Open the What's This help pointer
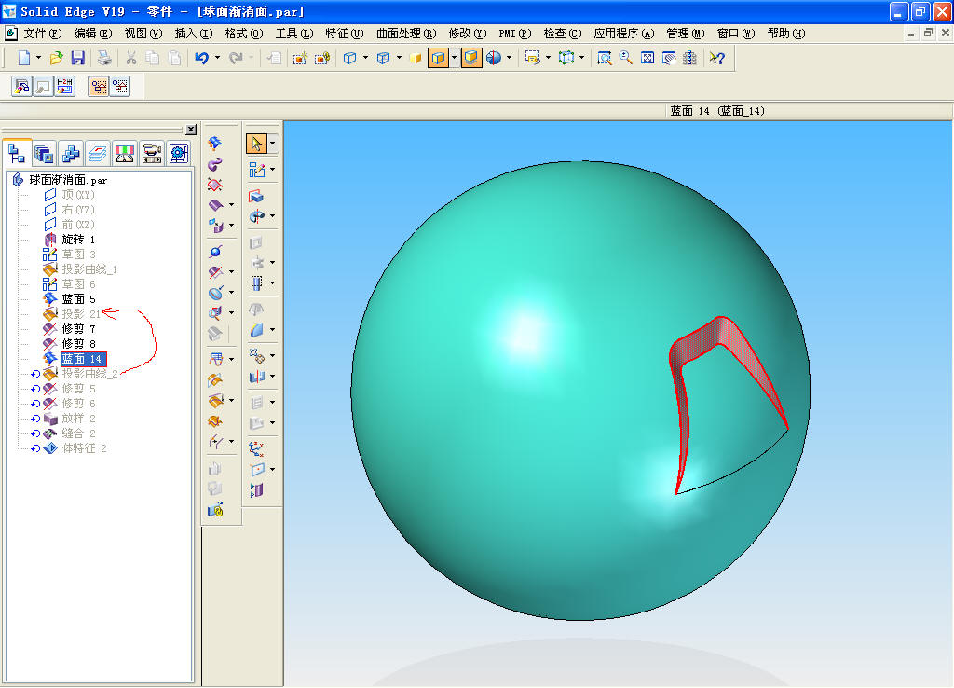This screenshot has width=954, height=688. tap(717, 58)
